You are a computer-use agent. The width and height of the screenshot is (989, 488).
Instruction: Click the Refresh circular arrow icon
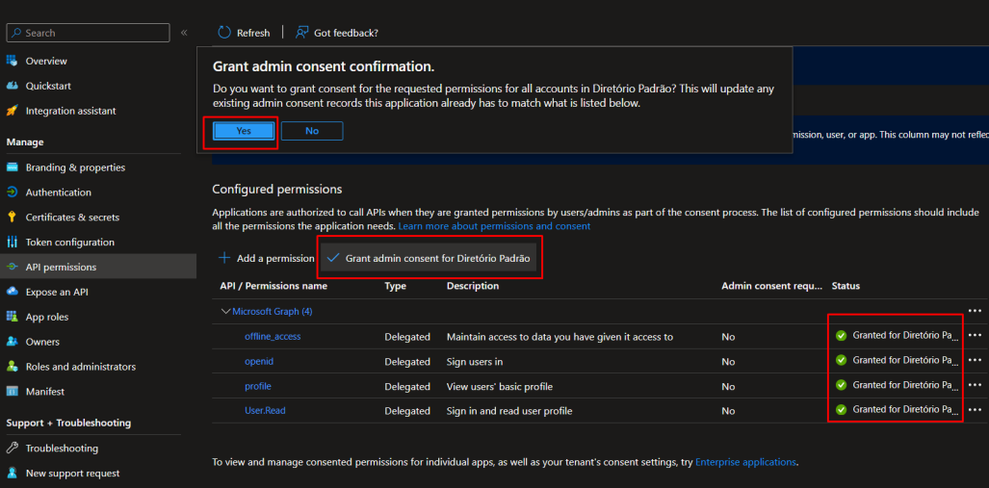224,32
